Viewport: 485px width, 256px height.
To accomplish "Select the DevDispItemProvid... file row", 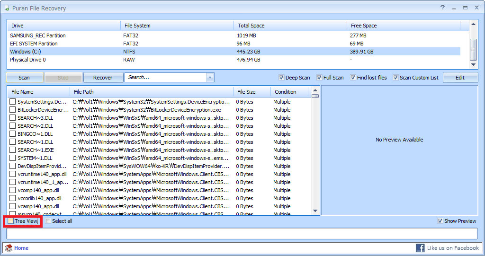I will 159,166.
